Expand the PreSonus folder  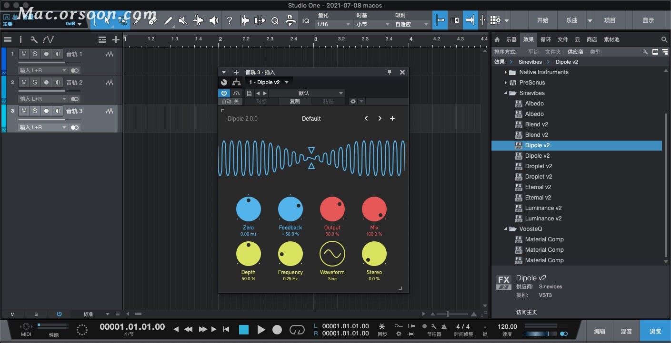pos(506,83)
